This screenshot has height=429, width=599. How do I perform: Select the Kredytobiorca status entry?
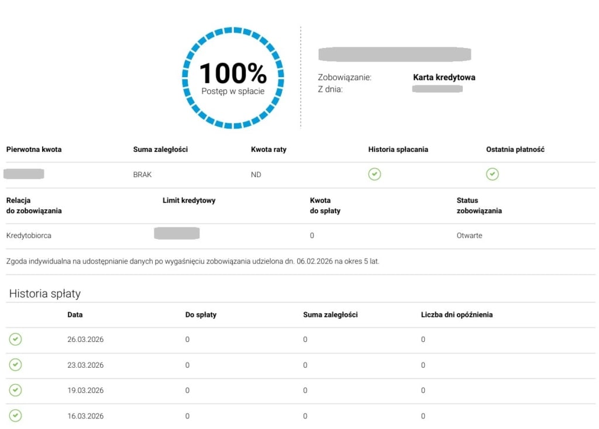[27, 236]
